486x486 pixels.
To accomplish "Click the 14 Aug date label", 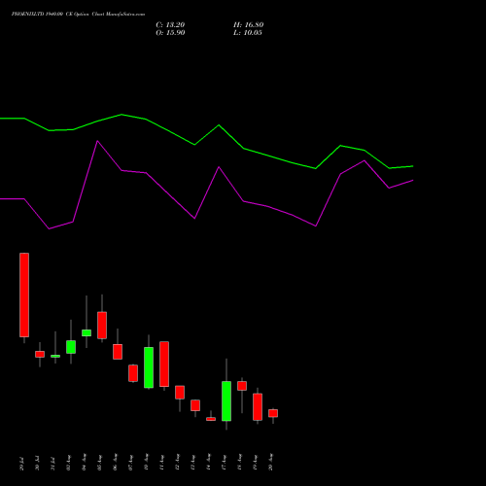I will [208, 463].
